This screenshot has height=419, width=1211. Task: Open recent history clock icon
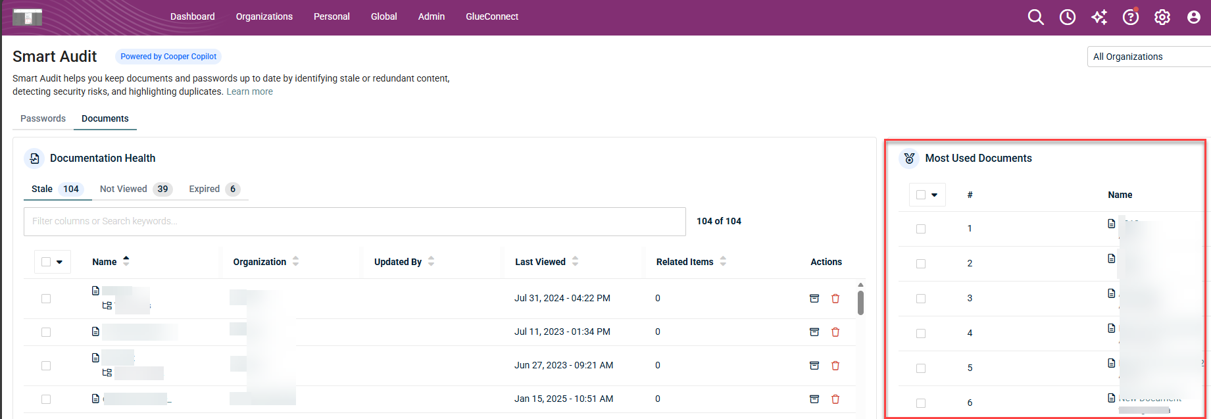click(x=1067, y=17)
